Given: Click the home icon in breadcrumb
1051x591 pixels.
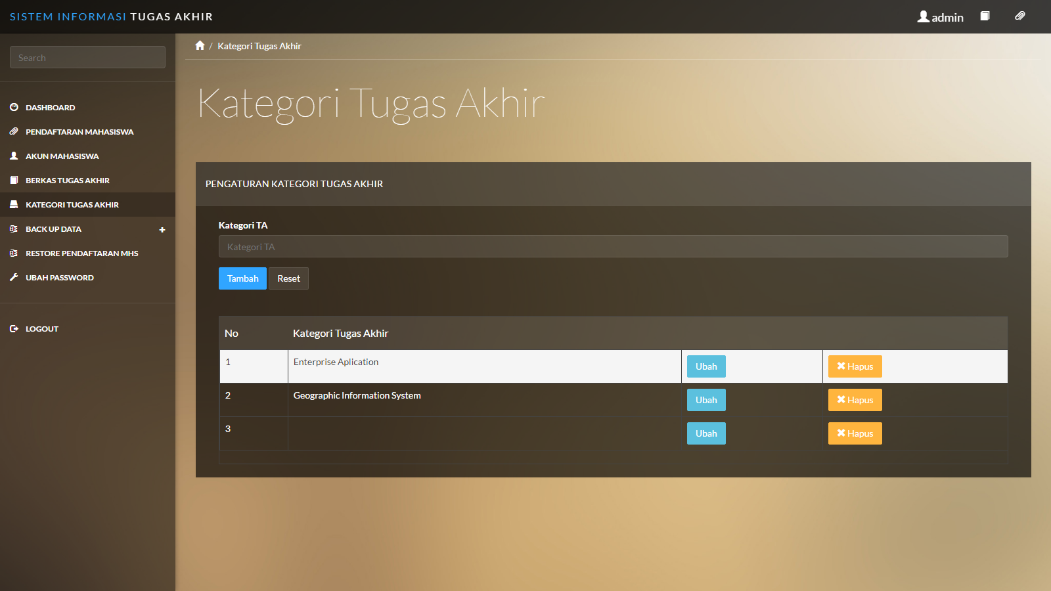Looking at the screenshot, I should [200, 45].
